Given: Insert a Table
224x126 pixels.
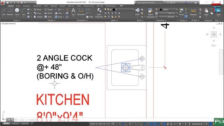Looking at the screenshot, I should click(x=90, y=17).
